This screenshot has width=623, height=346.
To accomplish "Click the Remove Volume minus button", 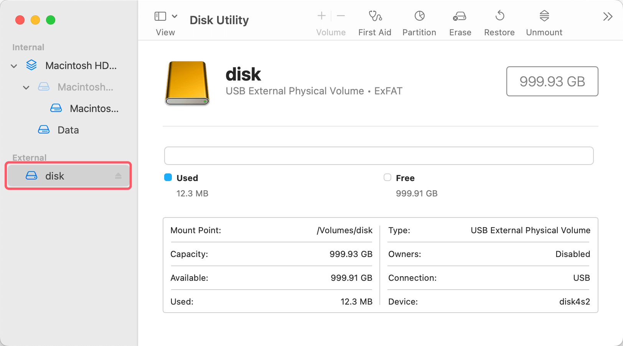I will click(340, 16).
